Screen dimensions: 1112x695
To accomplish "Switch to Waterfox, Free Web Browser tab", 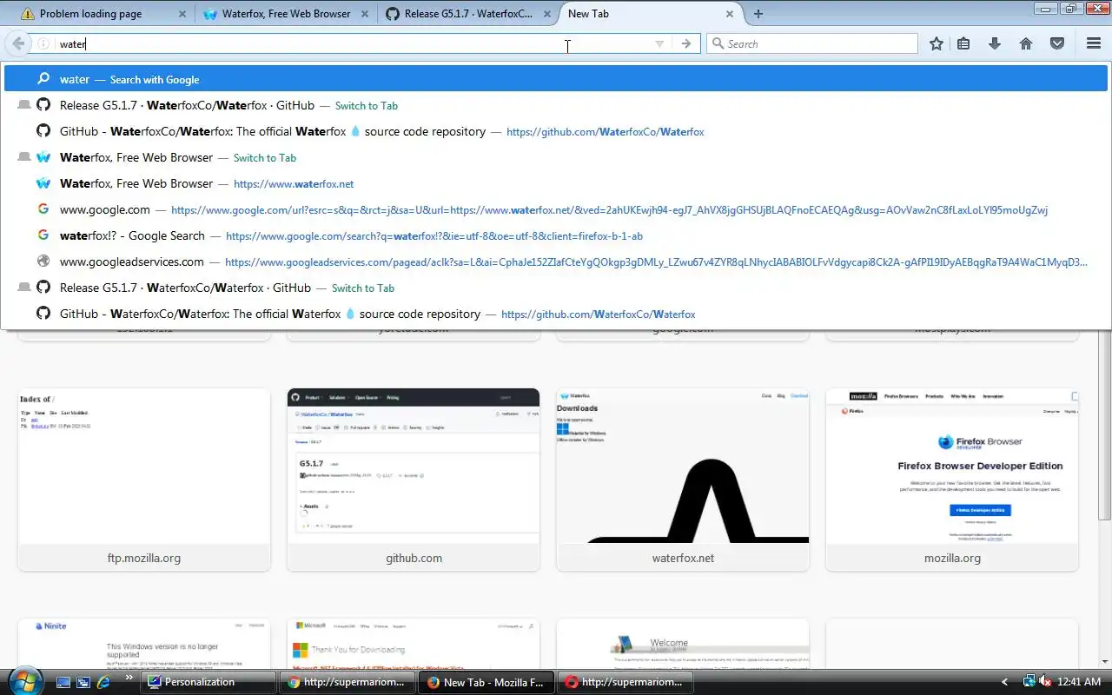I will click(286, 14).
